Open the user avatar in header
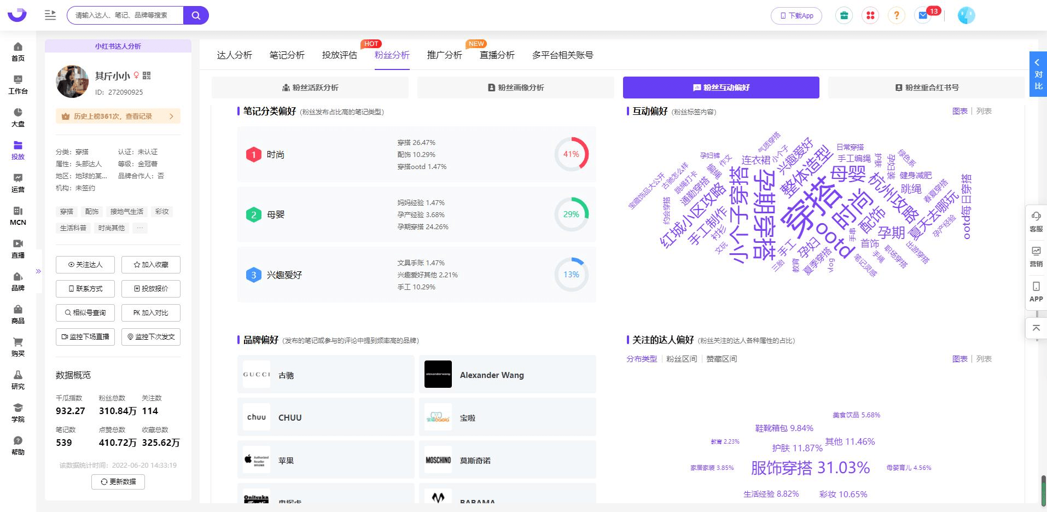This screenshot has height=512, width=1047. (x=967, y=15)
